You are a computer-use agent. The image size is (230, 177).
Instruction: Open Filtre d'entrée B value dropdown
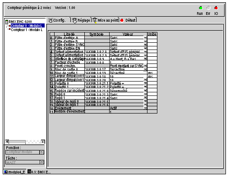(x=145, y=41)
